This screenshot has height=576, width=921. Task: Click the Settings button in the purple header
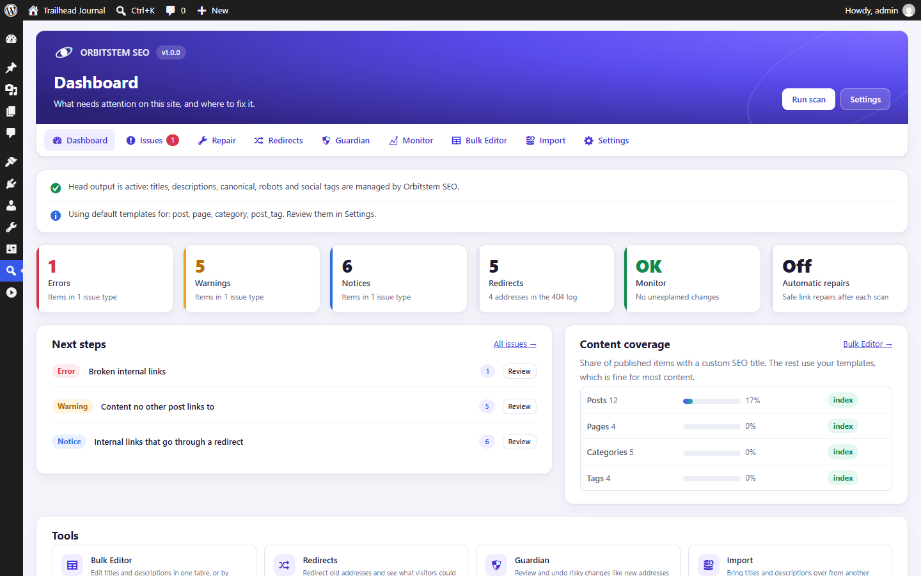pyautogui.click(x=865, y=99)
